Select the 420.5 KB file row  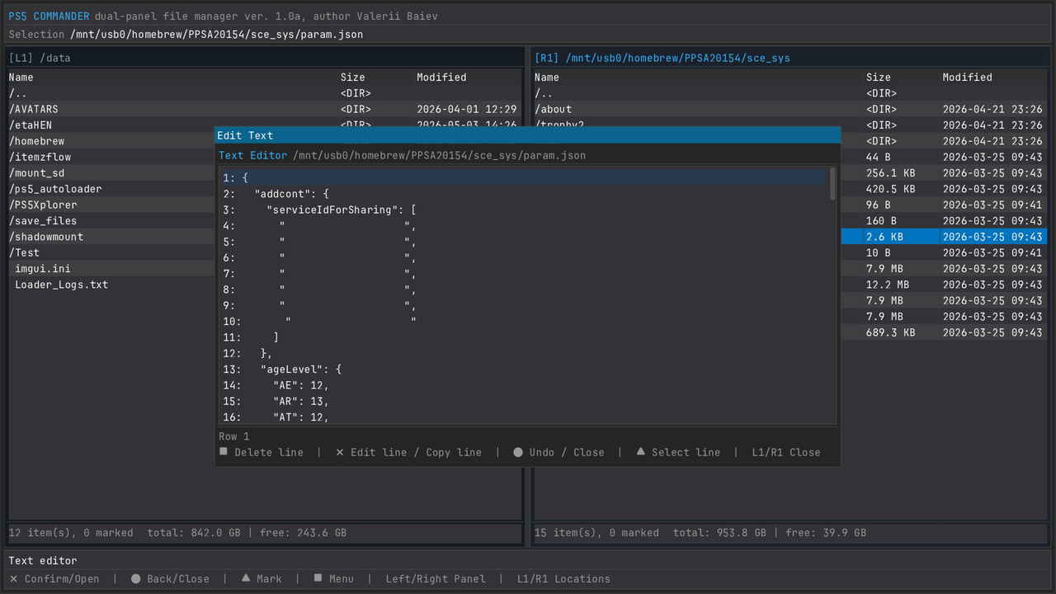click(x=944, y=189)
